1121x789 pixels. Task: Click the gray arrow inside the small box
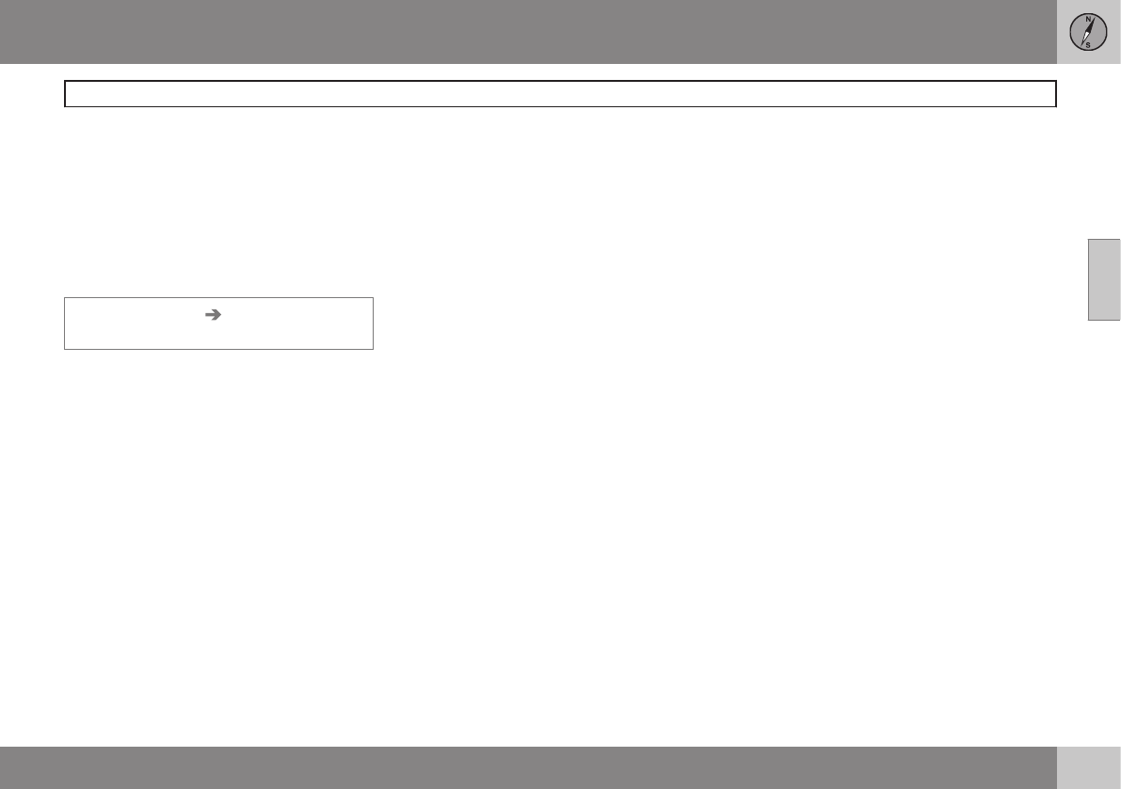(213, 314)
